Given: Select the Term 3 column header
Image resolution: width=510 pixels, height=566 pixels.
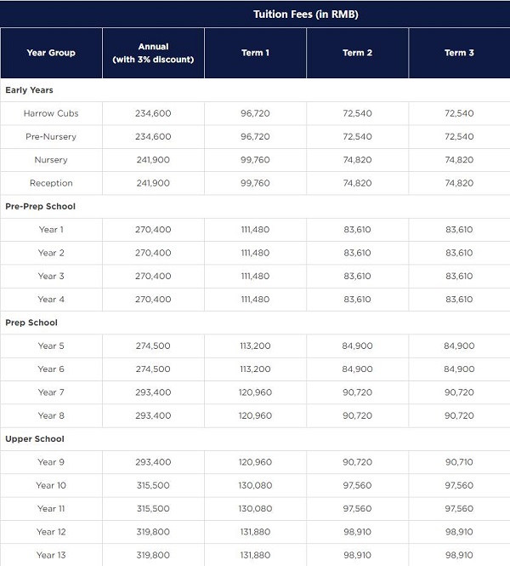Looking at the screenshot, I should tap(459, 53).
